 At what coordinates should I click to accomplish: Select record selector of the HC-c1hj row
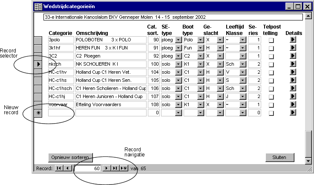[38, 97]
